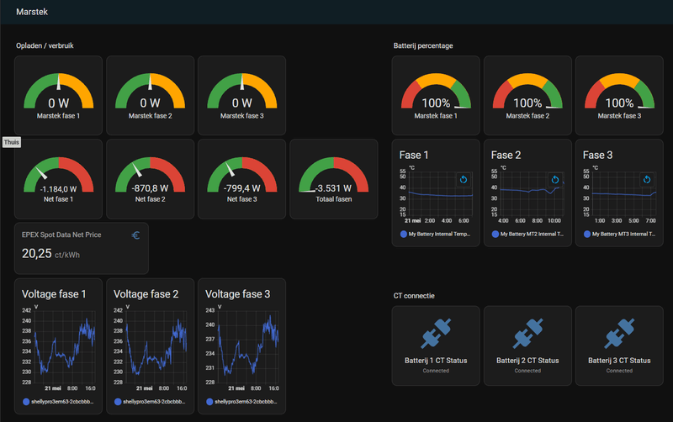
Task: Click the Voltage fase 1 card title
Action: (x=54, y=293)
